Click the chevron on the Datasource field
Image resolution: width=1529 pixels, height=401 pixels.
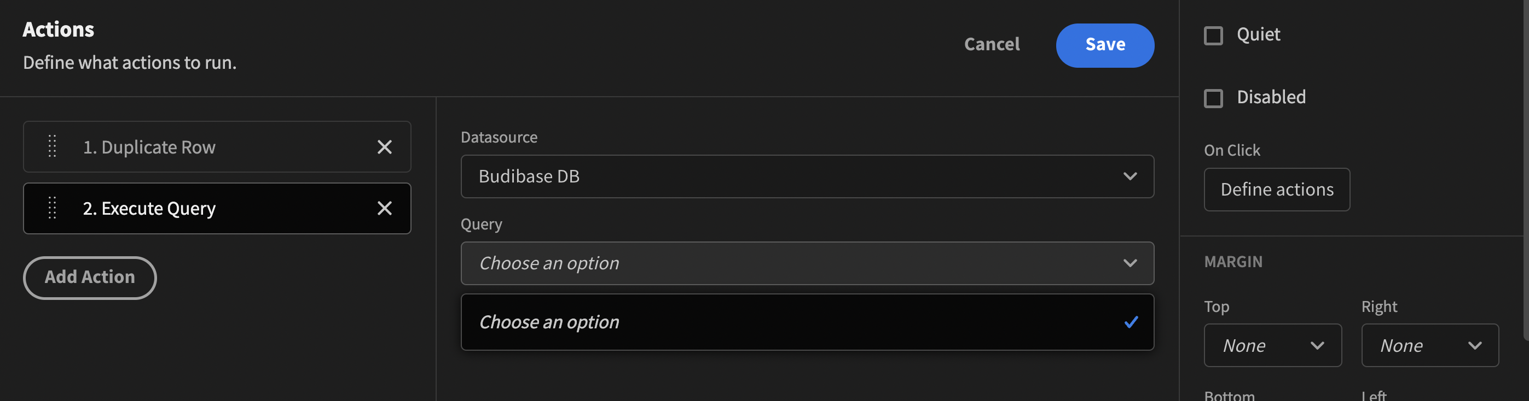coord(1131,176)
